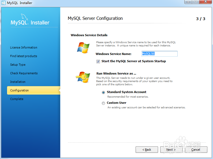The width and height of the screenshot is (213, 159).
Task: Click the 'Please specify a Windows Service name' text
Action: [x=136, y=44]
